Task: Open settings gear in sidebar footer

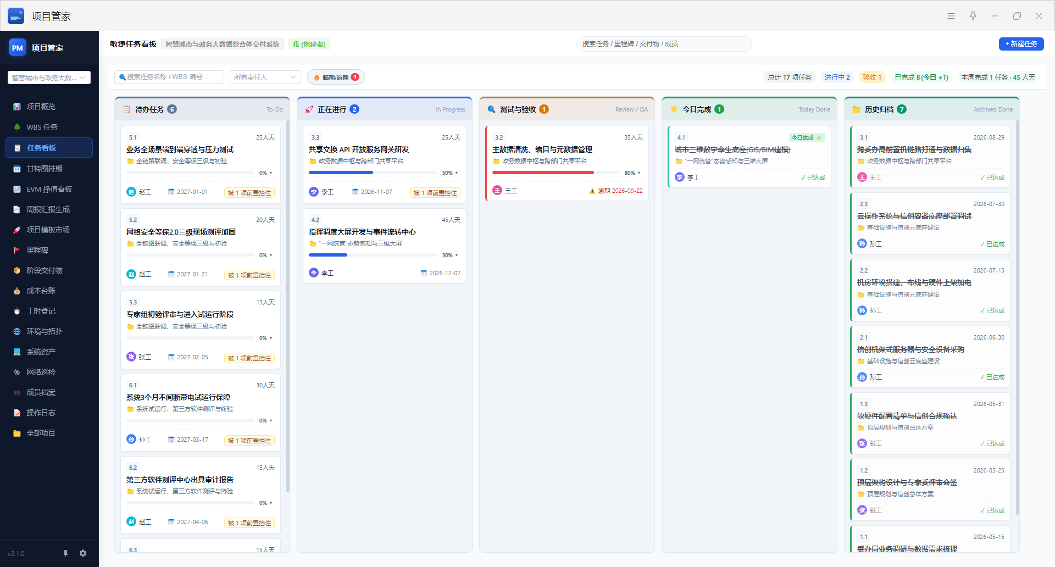Action: click(83, 553)
